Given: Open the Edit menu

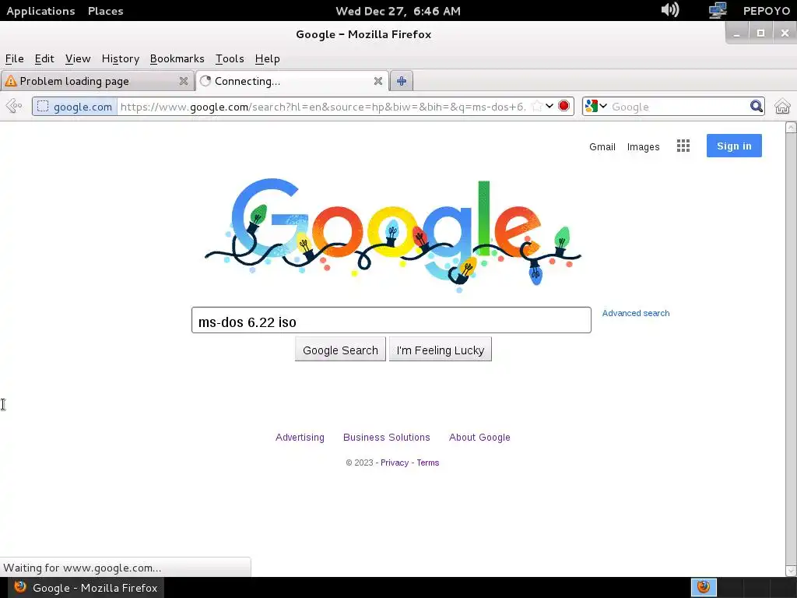Looking at the screenshot, I should 44,59.
